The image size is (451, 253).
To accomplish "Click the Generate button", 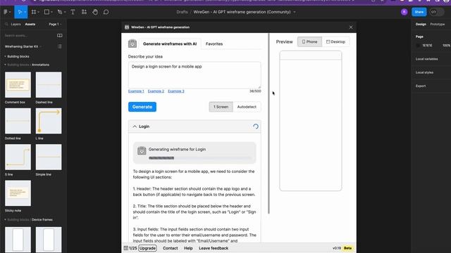I will tap(142, 107).
